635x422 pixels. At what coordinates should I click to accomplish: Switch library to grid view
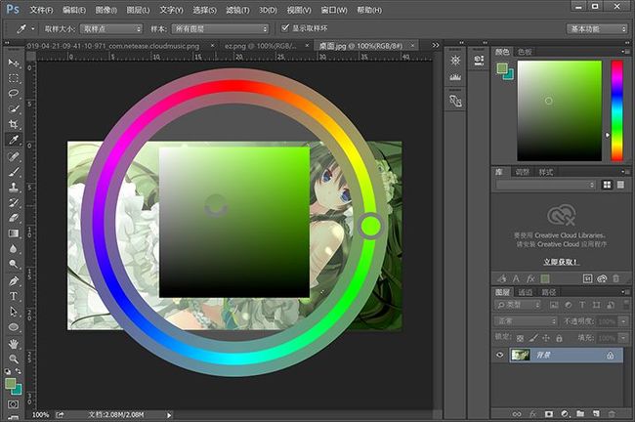click(x=607, y=185)
